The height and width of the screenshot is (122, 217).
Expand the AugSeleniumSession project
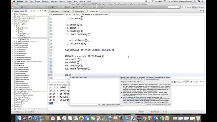(x=13, y=44)
